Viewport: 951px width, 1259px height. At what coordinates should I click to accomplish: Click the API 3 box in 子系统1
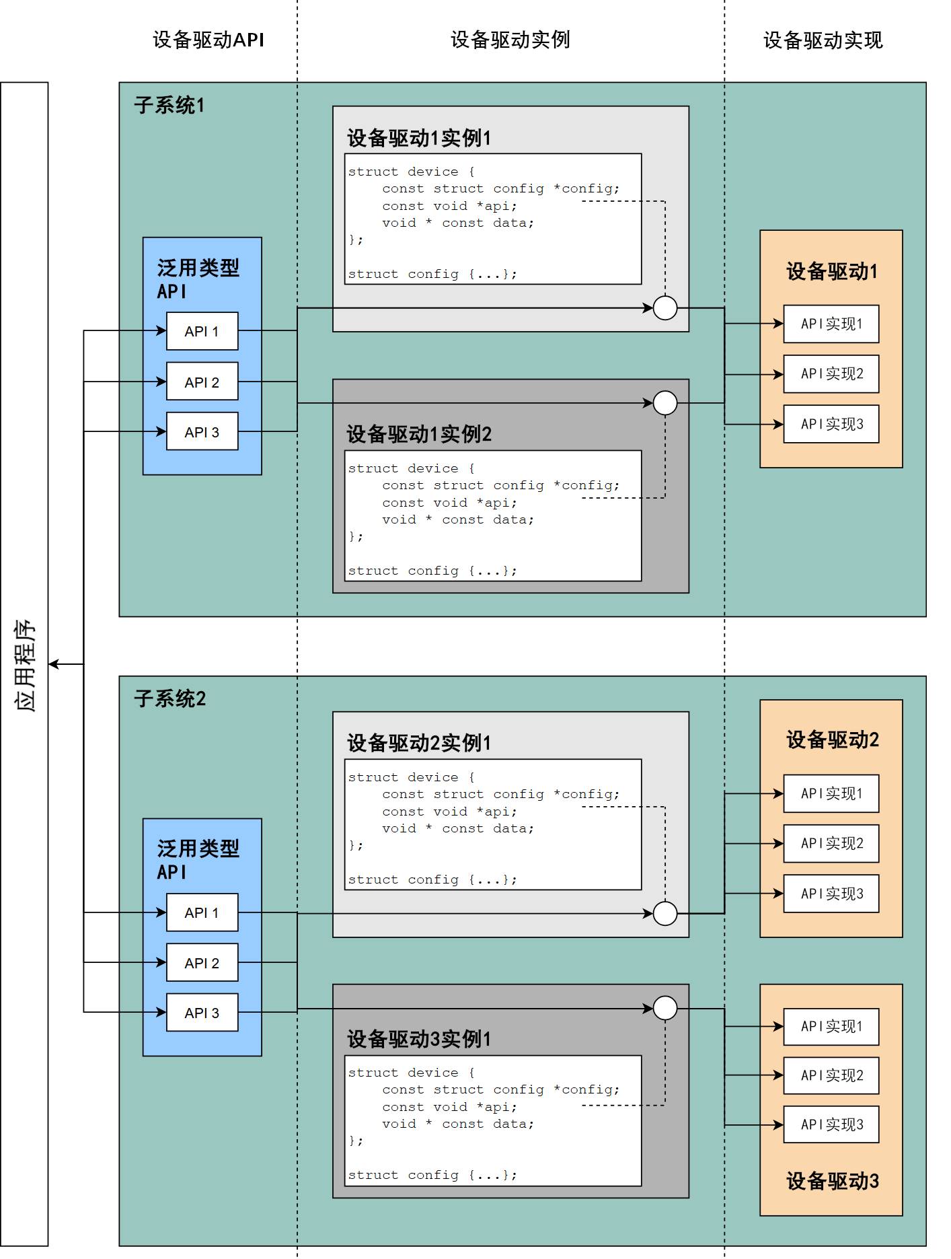point(202,431)
